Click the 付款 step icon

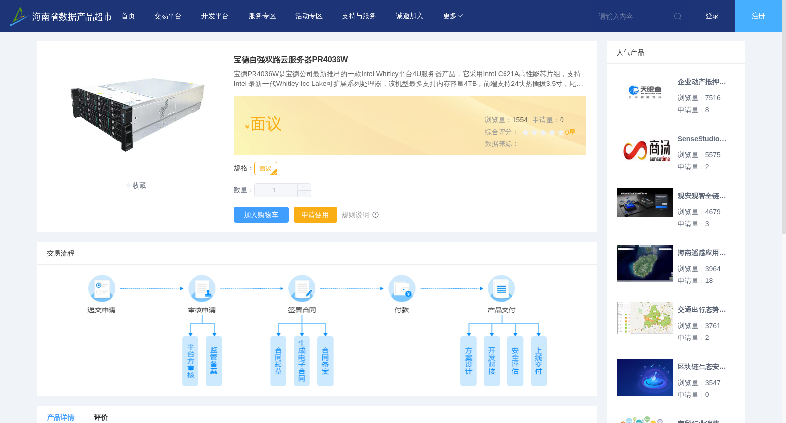[x=402, y=288]
